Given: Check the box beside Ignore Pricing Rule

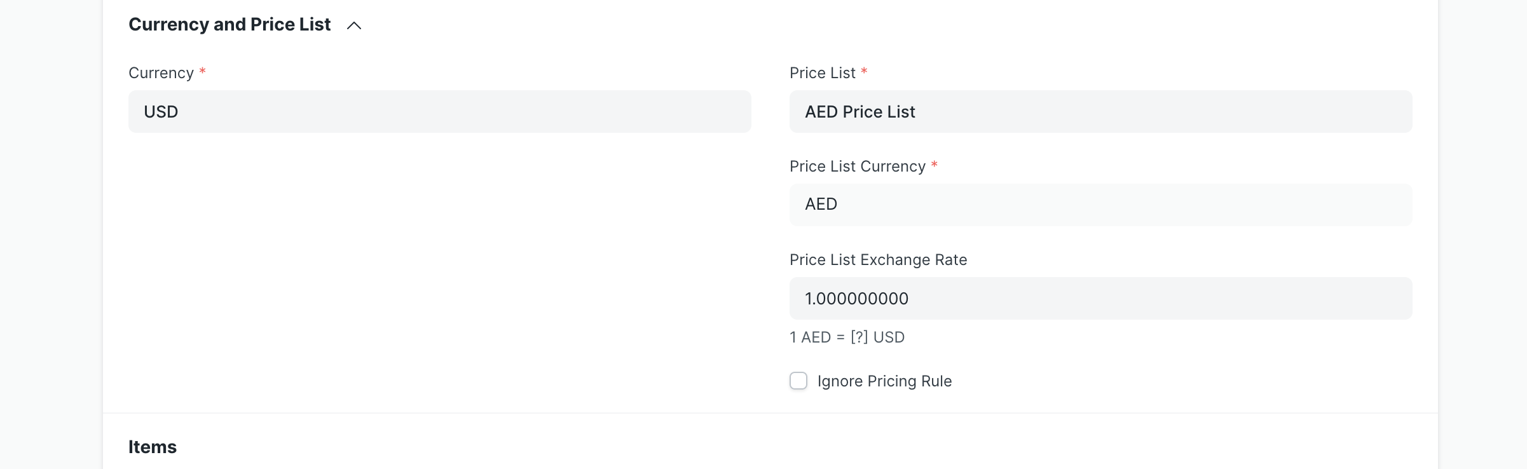Looking at the screenshot, I should [x=798, y=381].
